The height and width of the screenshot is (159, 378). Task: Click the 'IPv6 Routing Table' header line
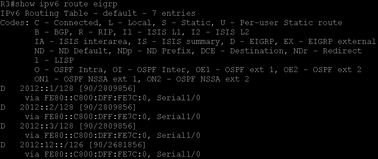pos(98,13)
